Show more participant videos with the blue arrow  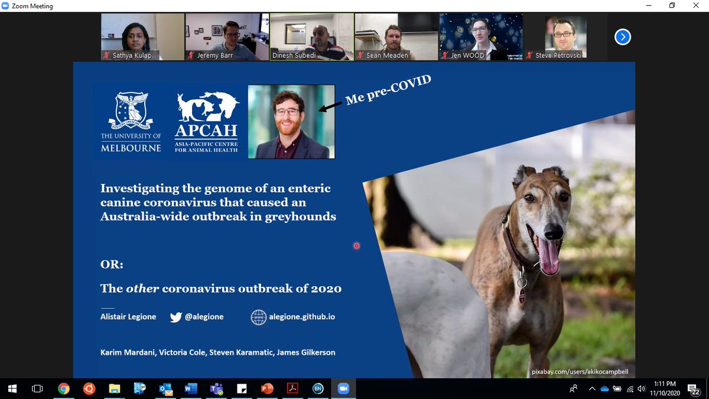(622, 37)
